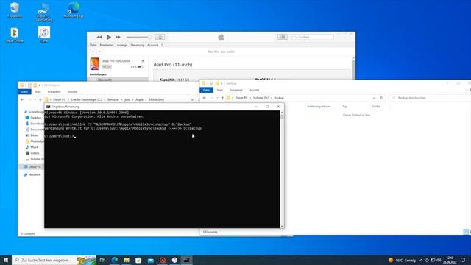Open the Windows Start menu
471x265 pixels.
(x=6, y=260)
